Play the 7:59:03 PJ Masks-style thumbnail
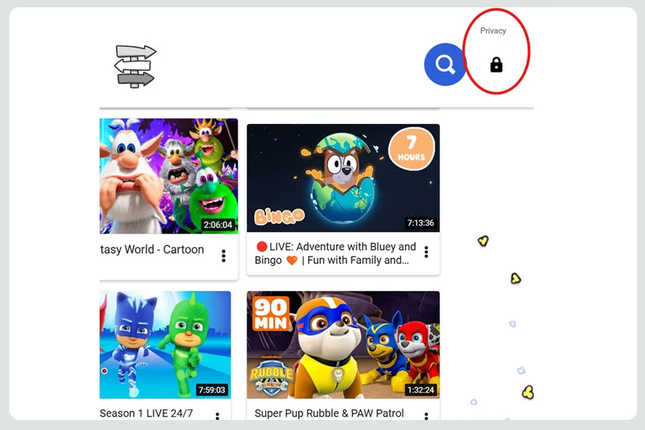This screenshot has height=430, width=645. point(165,345)
